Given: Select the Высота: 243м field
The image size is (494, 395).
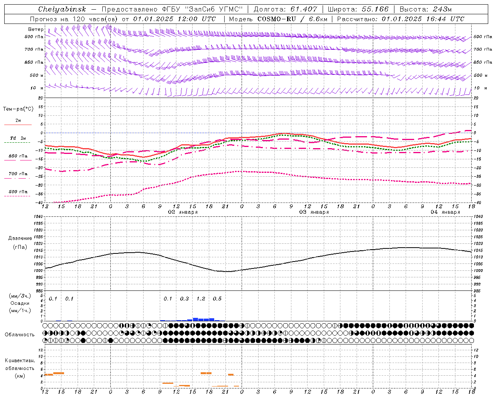Looking at the screenshot, I should tap(425, 9).
